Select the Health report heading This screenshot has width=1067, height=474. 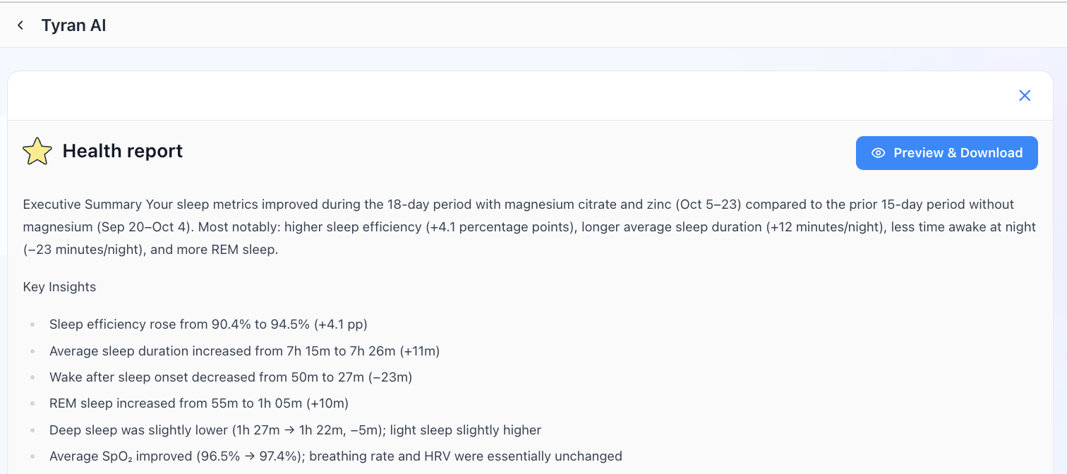coord(122,151)
